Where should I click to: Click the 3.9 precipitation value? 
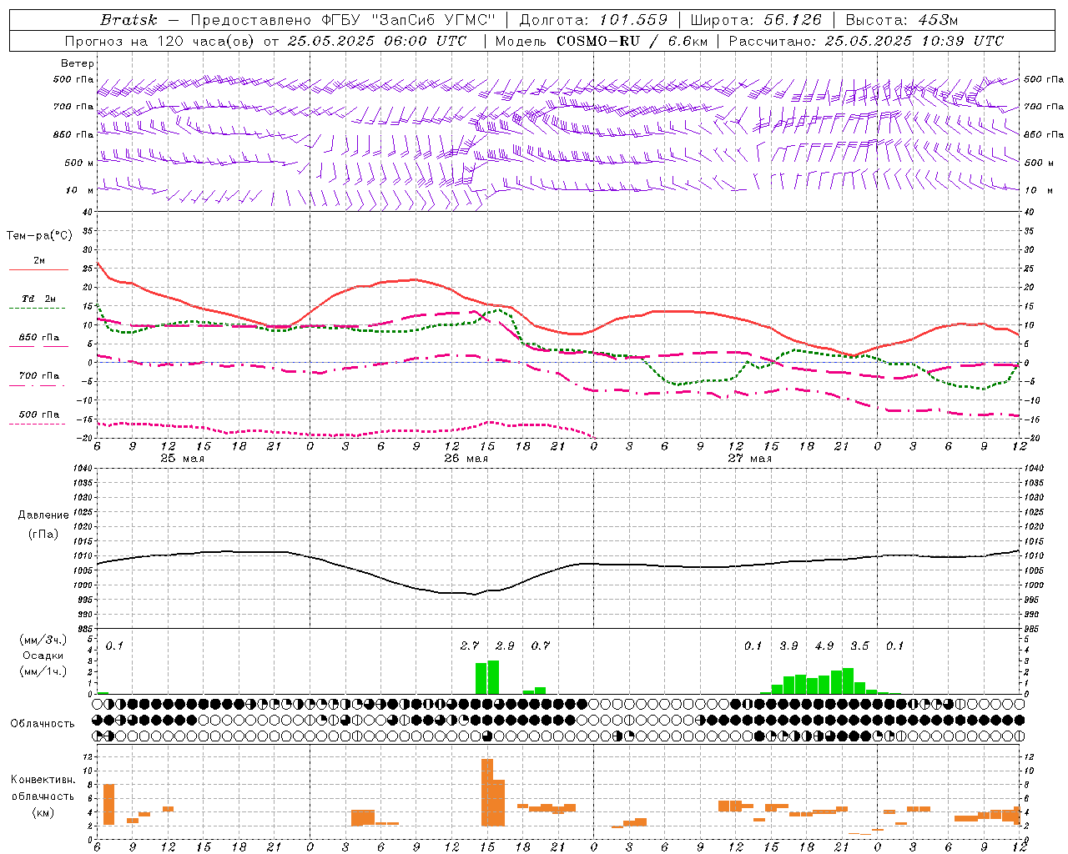pos(788,646)
